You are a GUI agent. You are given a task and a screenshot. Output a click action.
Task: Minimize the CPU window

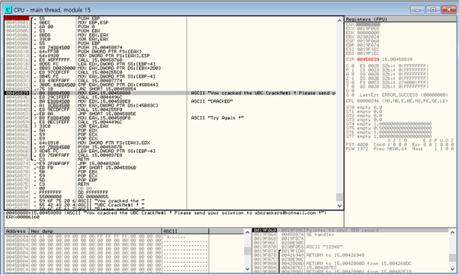point(417,10)
